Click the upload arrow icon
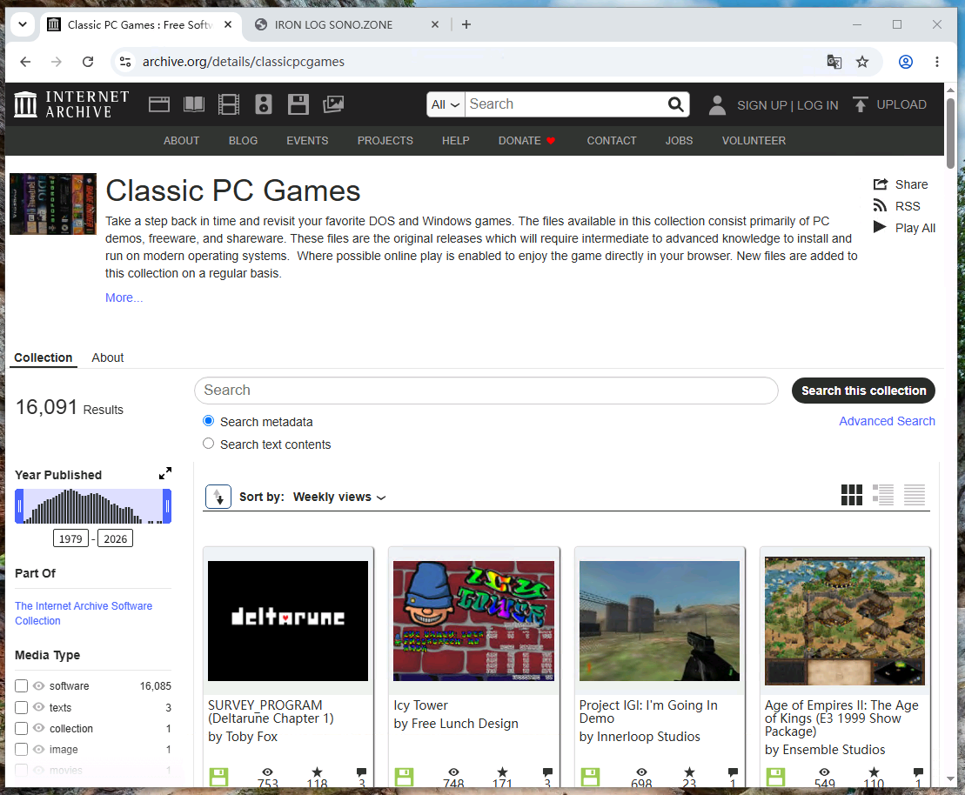Viewport: 965px width, 795px height. click(861, 104)
